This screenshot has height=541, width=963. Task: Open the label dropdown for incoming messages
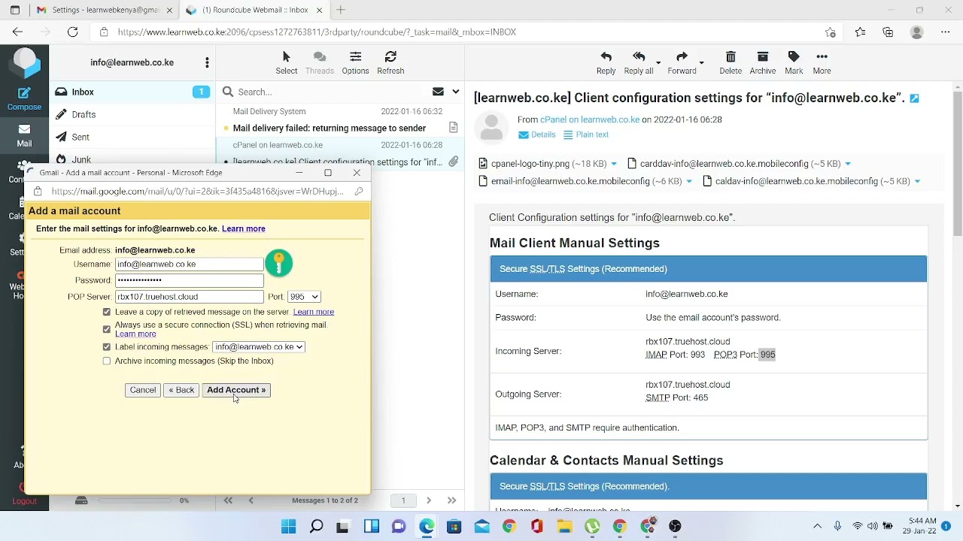coord(258,347)
